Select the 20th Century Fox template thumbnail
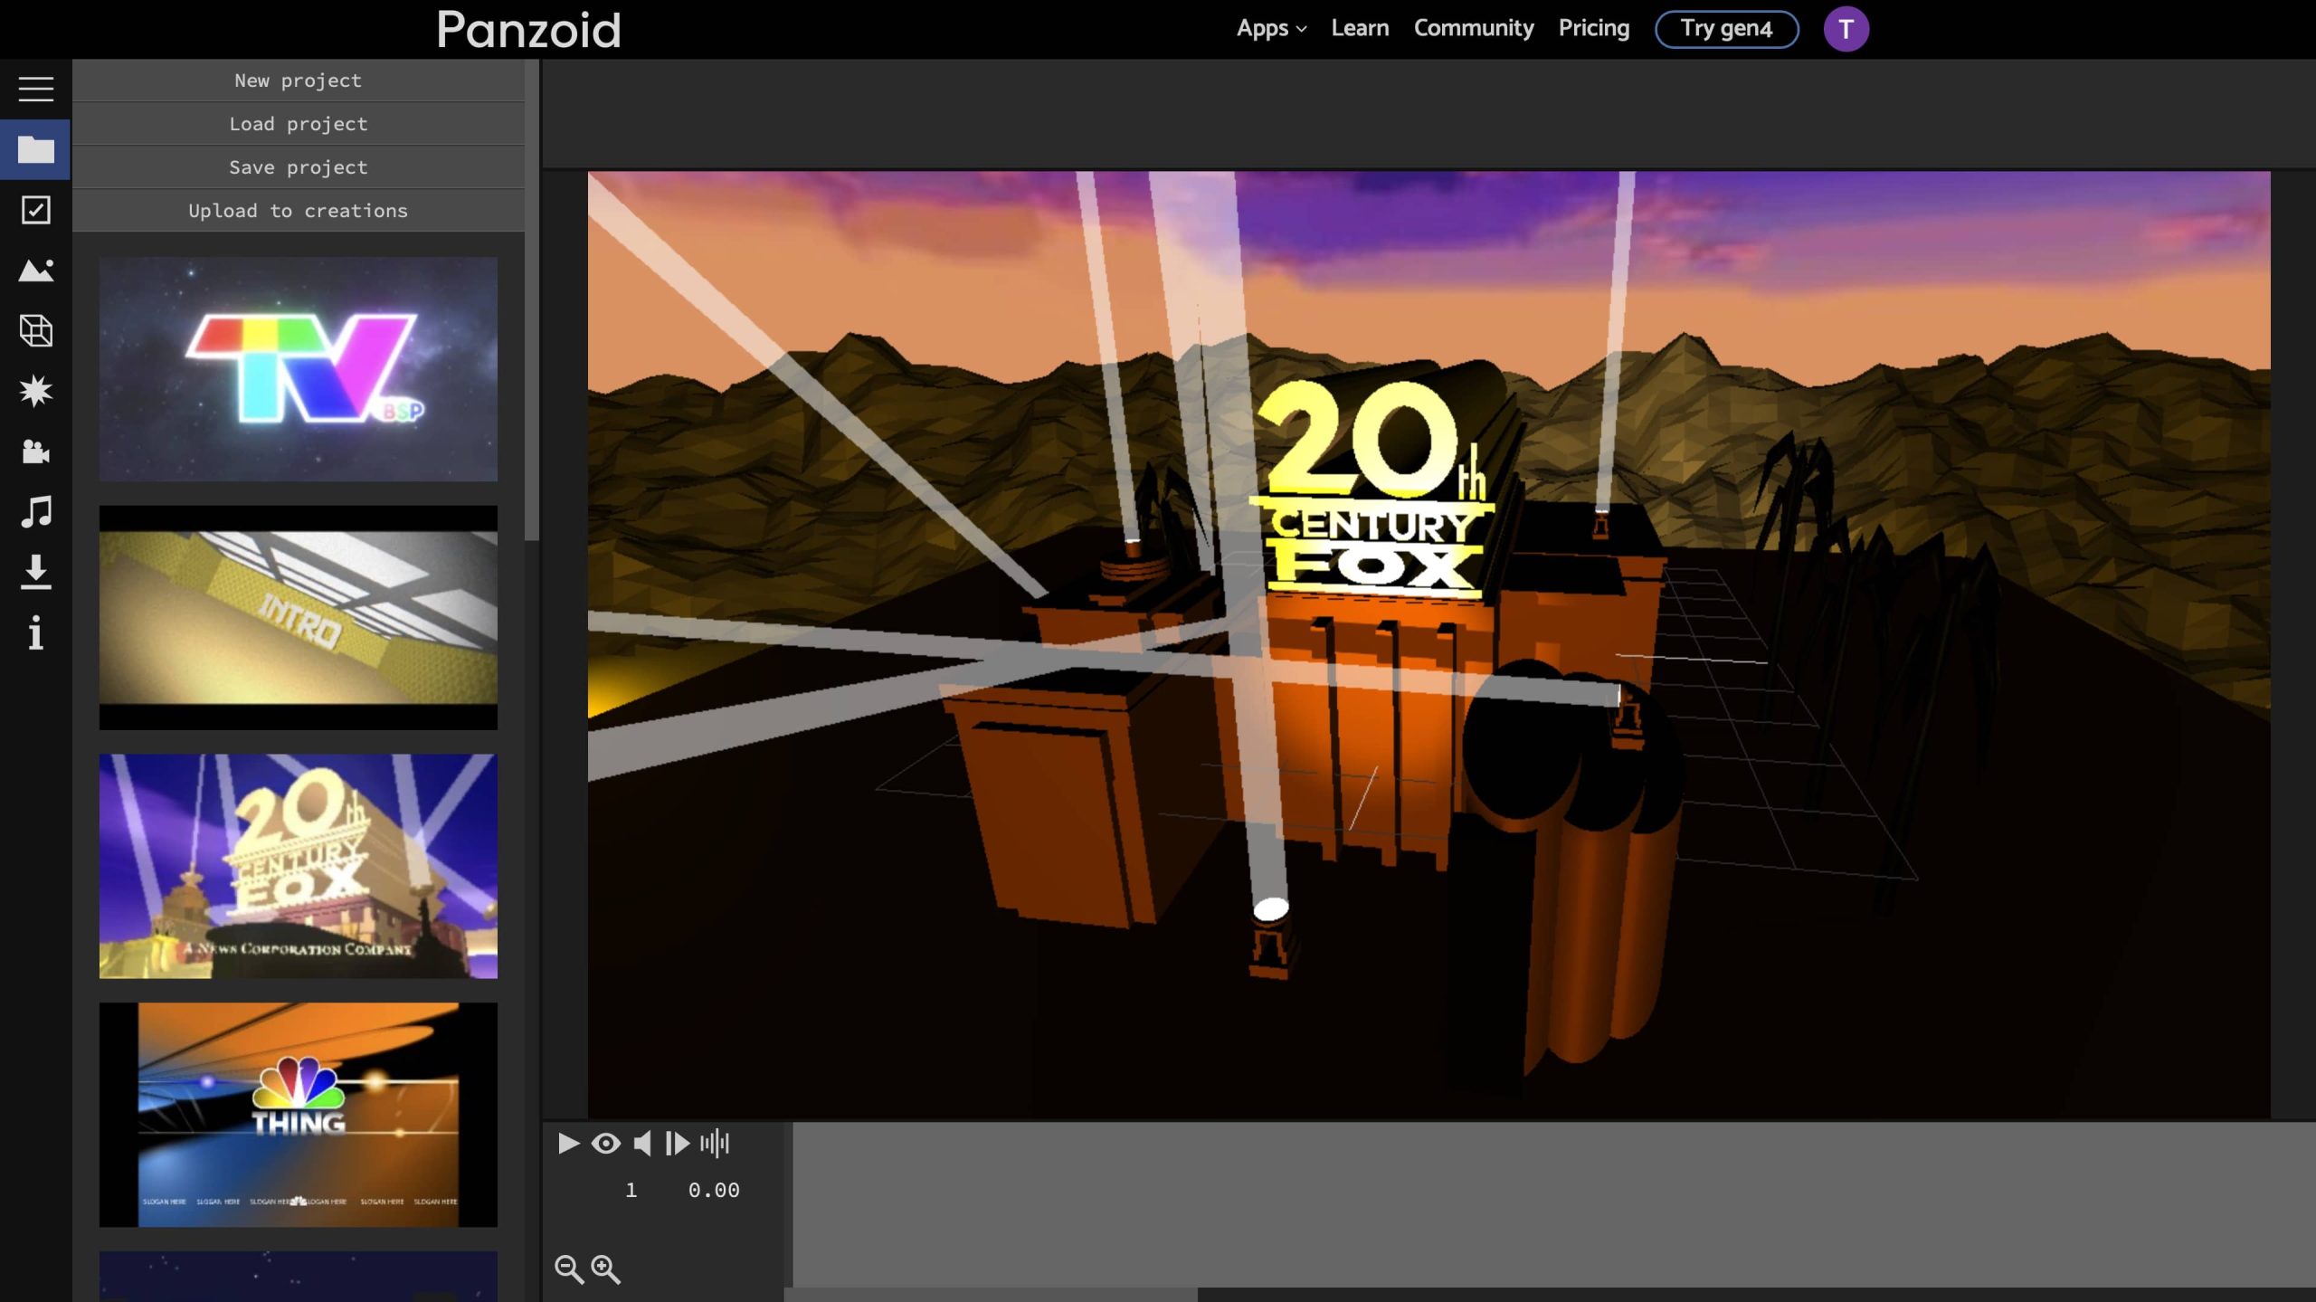Image resolution: width=2316 pixels, height=1302 pixels. (299, 866)
